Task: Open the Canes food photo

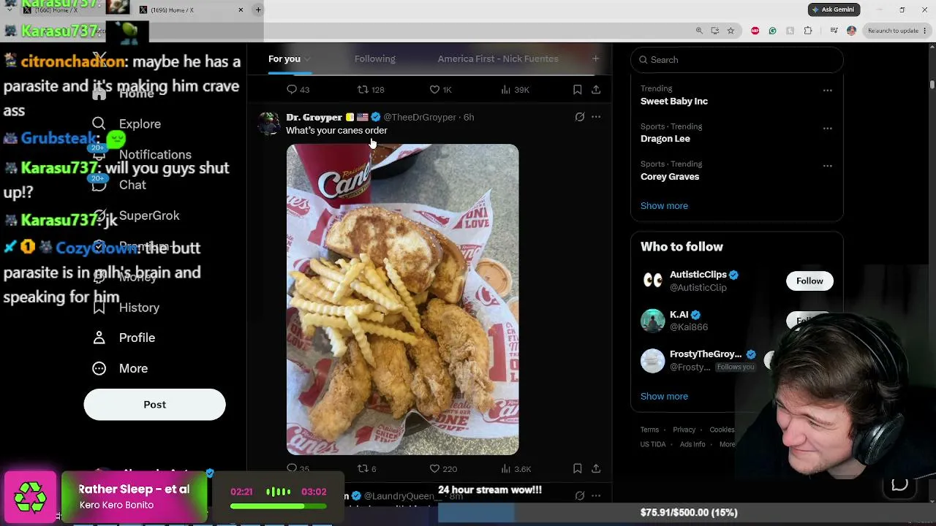Action: coord(402,300)
